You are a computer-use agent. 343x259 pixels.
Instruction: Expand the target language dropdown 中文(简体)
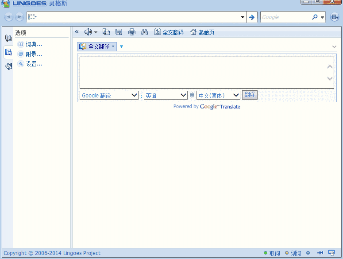pos(218,95)
